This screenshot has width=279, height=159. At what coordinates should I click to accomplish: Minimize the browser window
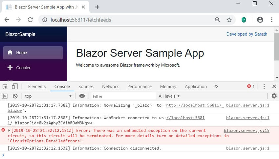tap(238, 3)
